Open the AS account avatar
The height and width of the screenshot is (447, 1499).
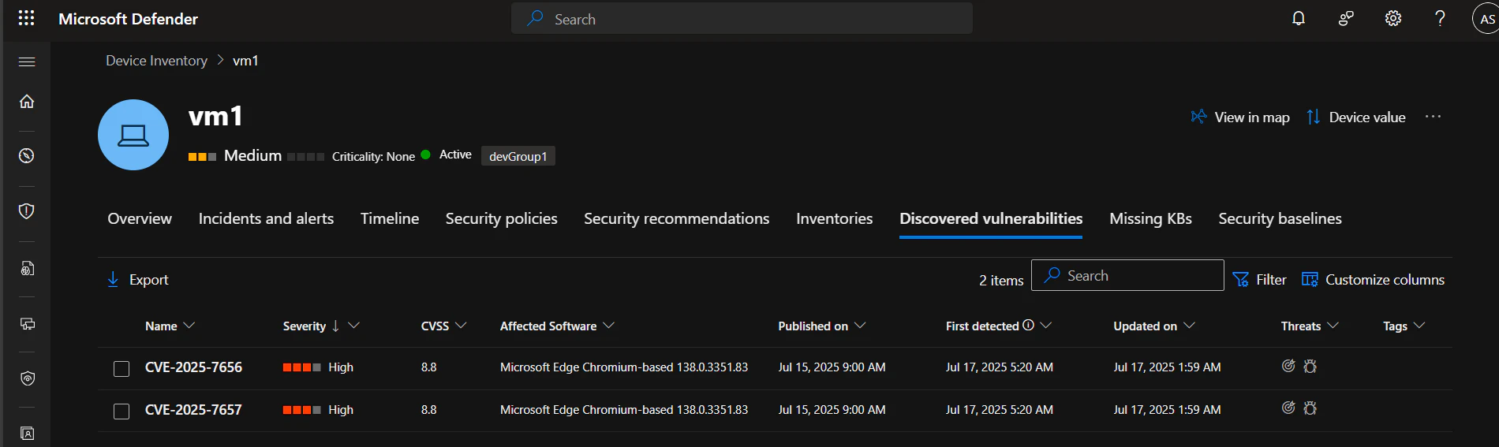(x=1486, y=19)
